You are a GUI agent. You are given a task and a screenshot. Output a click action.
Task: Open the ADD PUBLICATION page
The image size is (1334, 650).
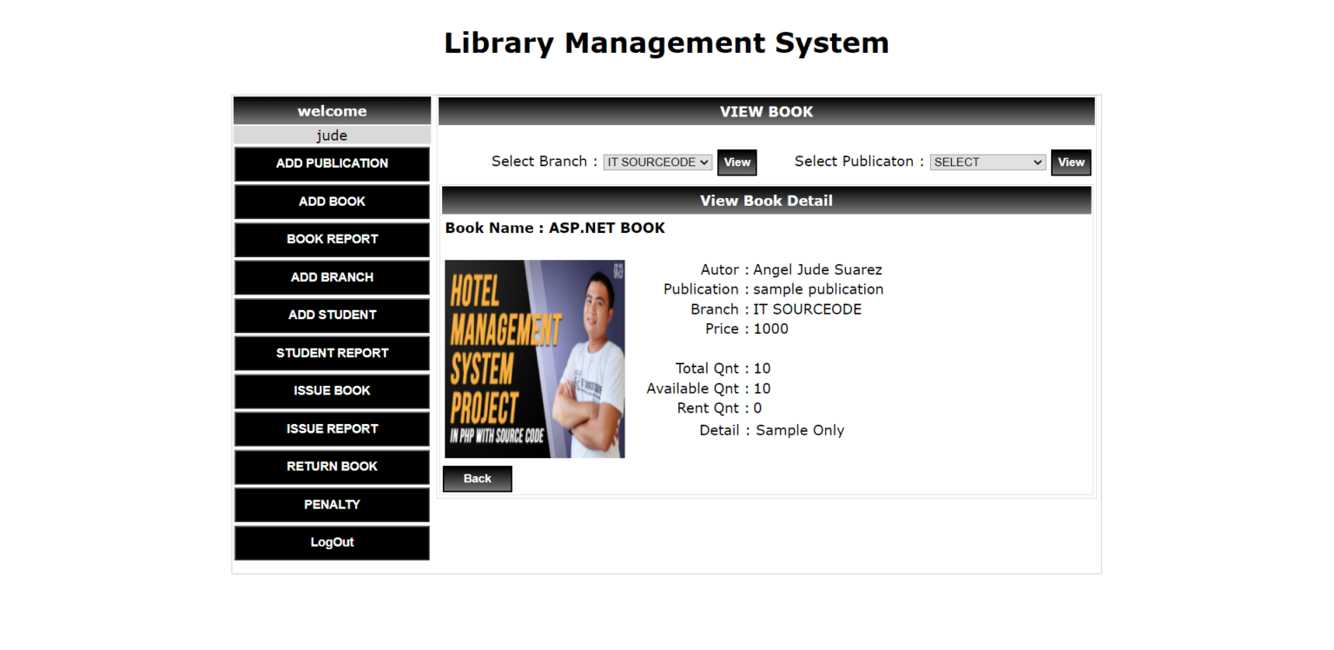tap(331, 163)
